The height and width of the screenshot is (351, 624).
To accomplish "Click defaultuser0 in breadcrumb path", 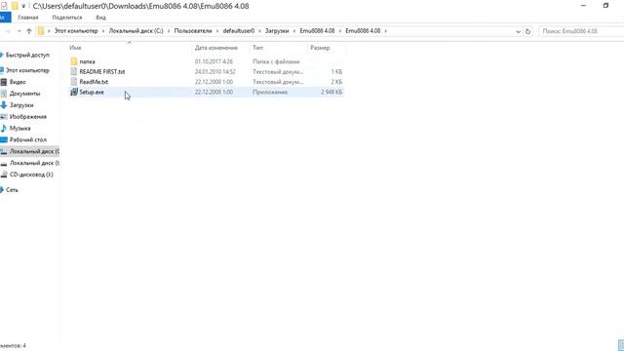I will [x=238, y=30].
